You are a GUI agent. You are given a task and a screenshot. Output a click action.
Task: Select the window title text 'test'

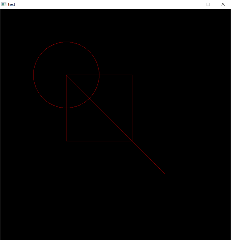pyautogui.click(x=12, y=4)
